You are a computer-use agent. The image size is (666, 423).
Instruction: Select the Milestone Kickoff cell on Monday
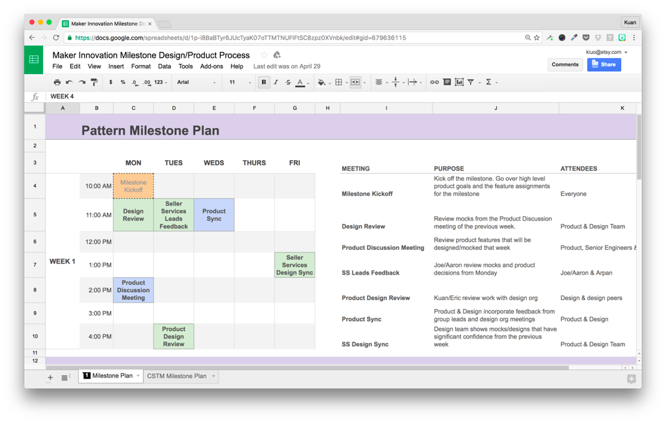(x=133, y=186)
